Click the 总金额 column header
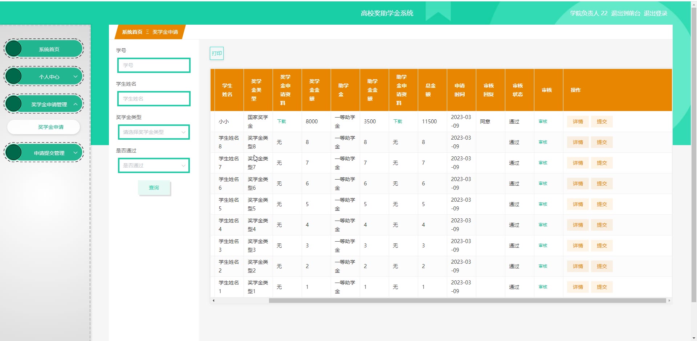Screen dimensions: 697x341 pos(432,90)
